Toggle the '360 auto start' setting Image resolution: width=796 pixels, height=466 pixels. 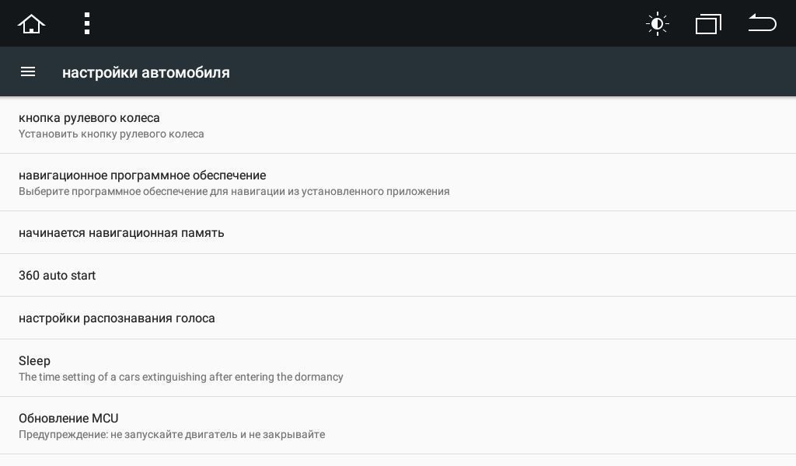58,276
